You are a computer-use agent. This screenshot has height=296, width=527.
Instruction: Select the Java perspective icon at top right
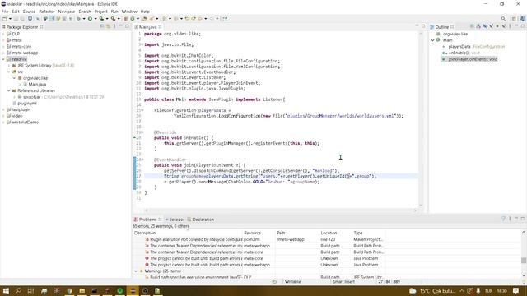pos(522,19)
